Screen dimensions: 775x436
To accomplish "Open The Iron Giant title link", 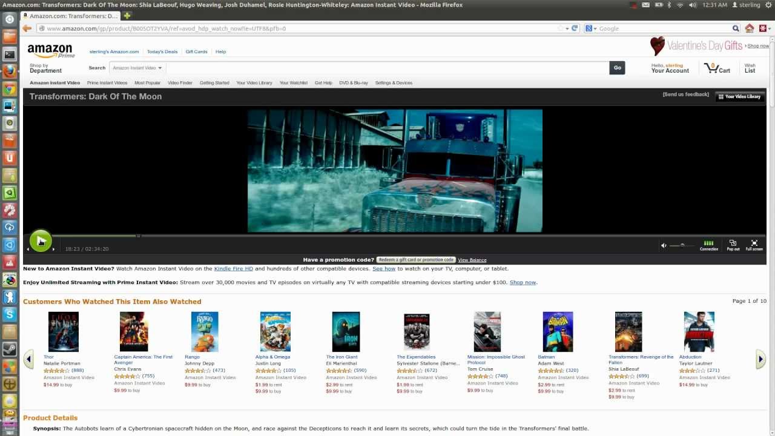I will coord(342,357).
